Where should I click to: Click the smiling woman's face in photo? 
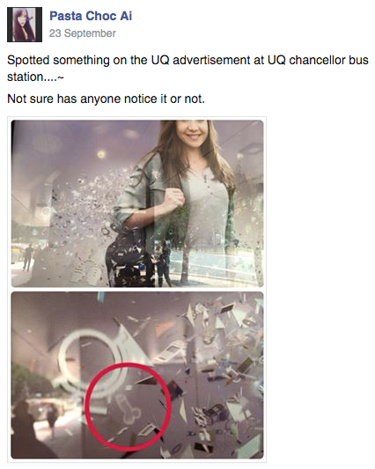click(x=191, y=130)
